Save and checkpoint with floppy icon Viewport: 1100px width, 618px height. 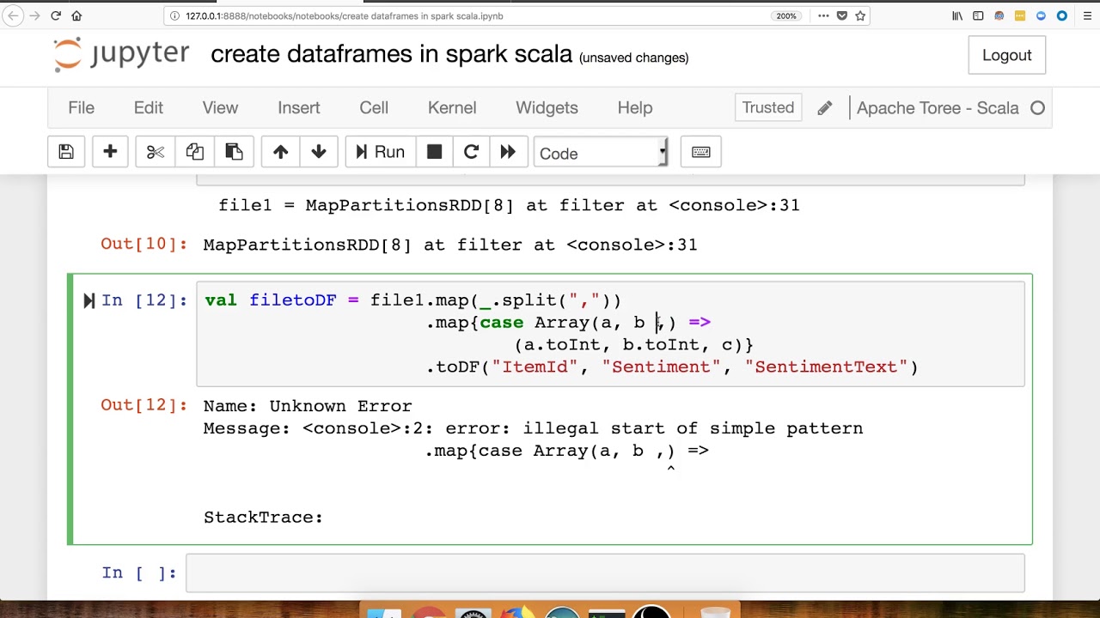coord(66,152)
